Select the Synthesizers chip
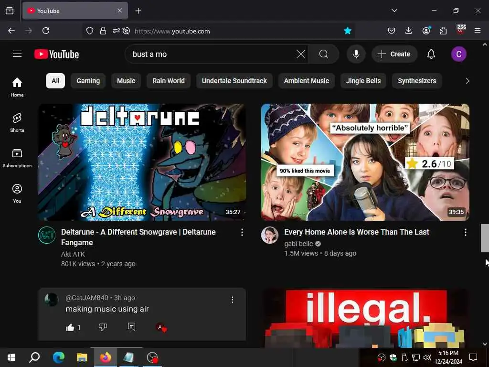This screenshot has height=367, width=489. 417,81
